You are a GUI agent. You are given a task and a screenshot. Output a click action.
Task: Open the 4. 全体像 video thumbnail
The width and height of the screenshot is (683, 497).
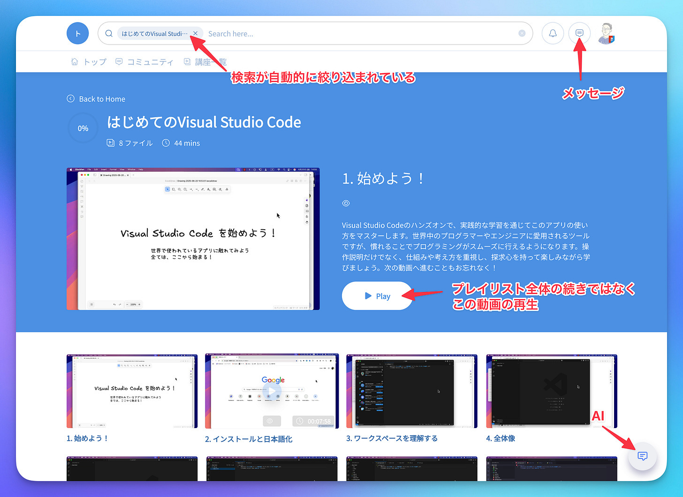552,391
